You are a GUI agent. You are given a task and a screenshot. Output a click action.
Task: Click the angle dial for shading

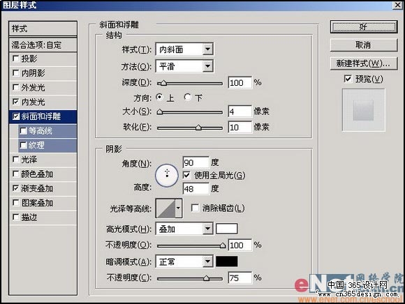(167, 176)
